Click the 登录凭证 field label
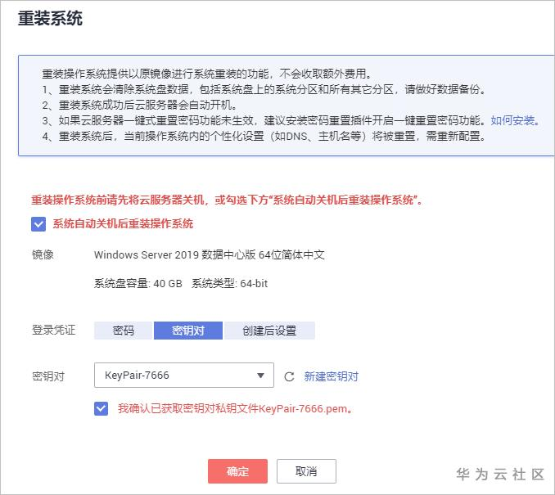The width and height of the screenshot is (555, 495). [53, 331]
